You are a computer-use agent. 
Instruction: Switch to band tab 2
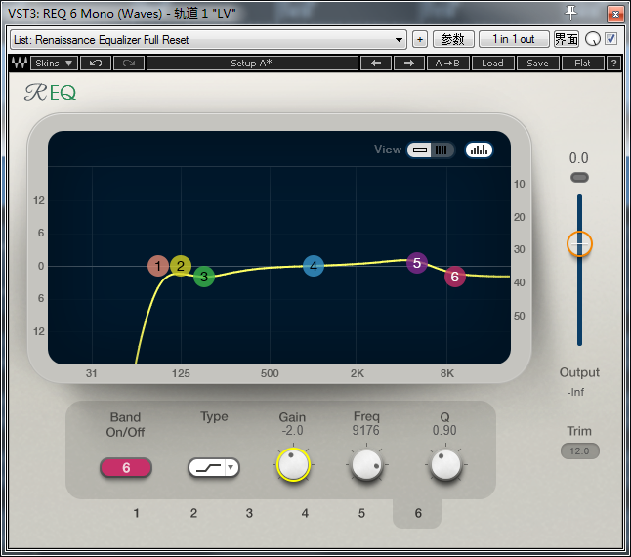(193, 513)
